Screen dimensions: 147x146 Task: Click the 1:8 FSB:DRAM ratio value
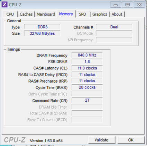pyautogui.click(x=87, y=61)
